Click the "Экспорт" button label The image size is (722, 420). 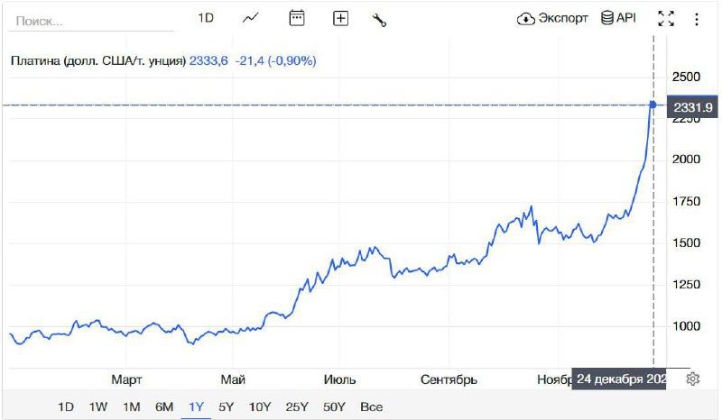[563, 18]
